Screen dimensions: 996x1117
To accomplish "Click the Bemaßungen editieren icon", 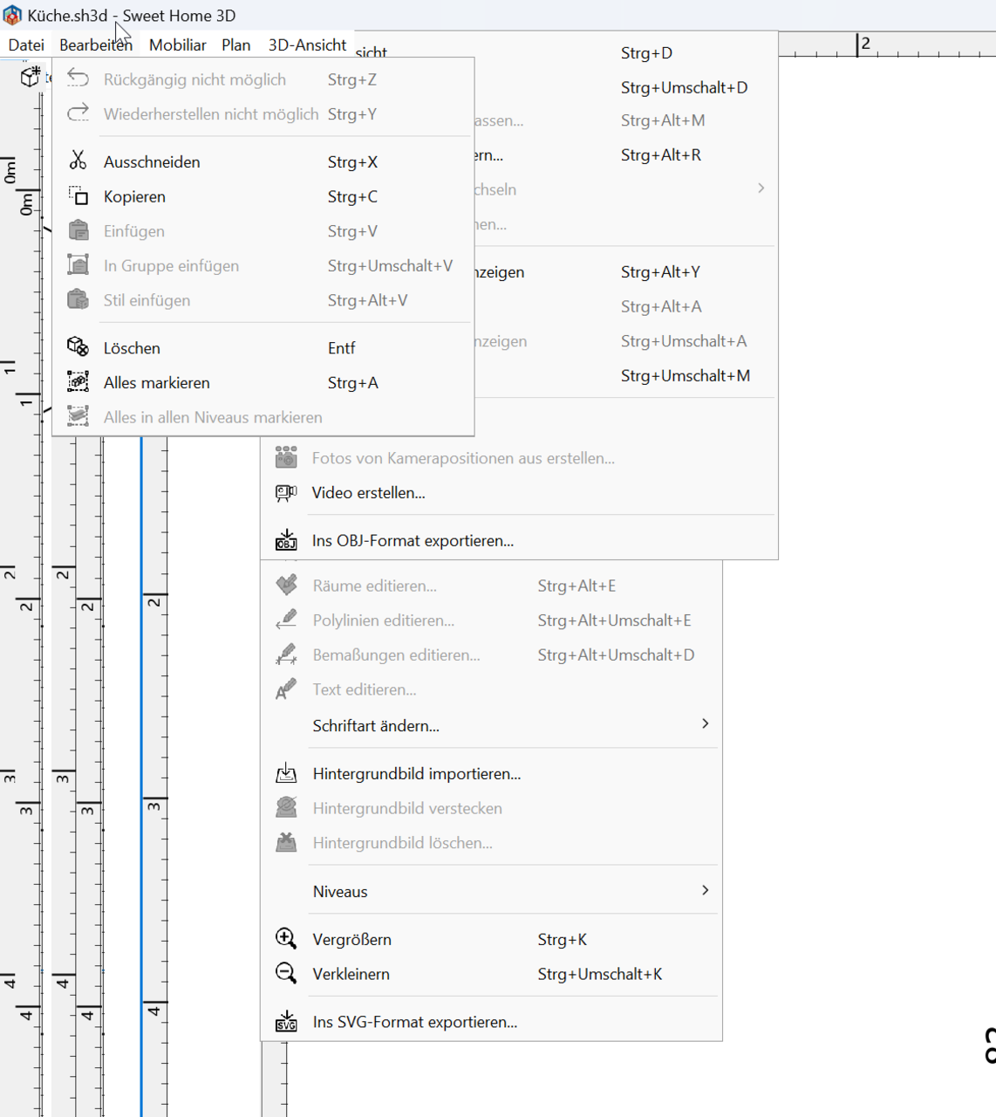I will [286, 654].
